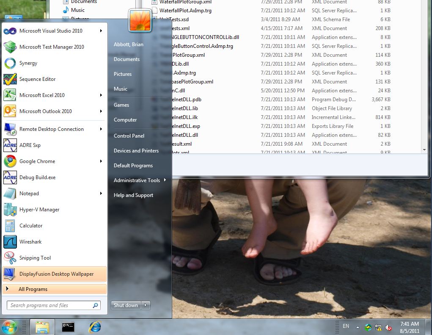Open the Shut down options arrow
Screen dimensions: 432x335
(146, 305)
